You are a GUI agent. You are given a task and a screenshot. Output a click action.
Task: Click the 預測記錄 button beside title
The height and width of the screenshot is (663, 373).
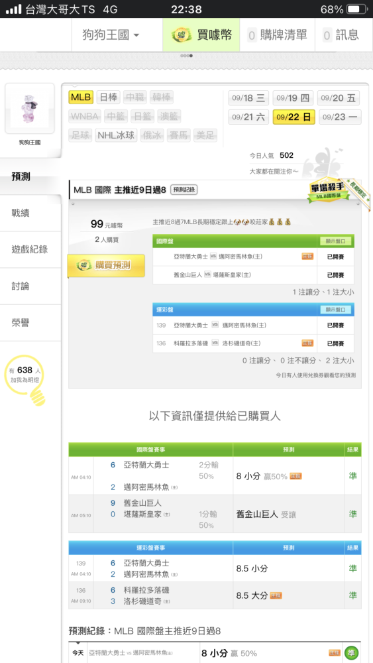pos(184,190)
